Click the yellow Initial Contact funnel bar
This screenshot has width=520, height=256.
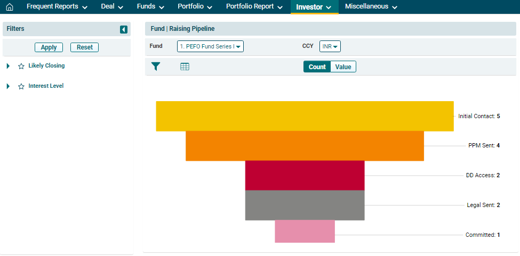(305, 116)
